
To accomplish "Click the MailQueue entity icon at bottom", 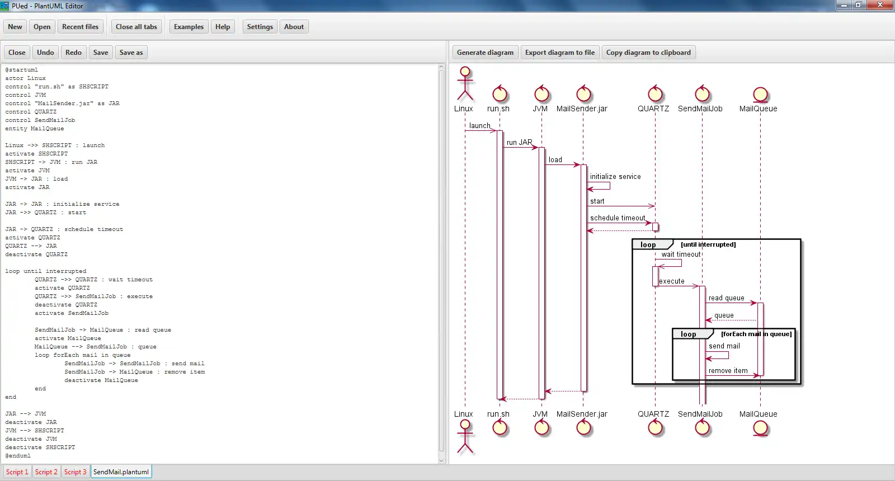I will pos(760,428).
